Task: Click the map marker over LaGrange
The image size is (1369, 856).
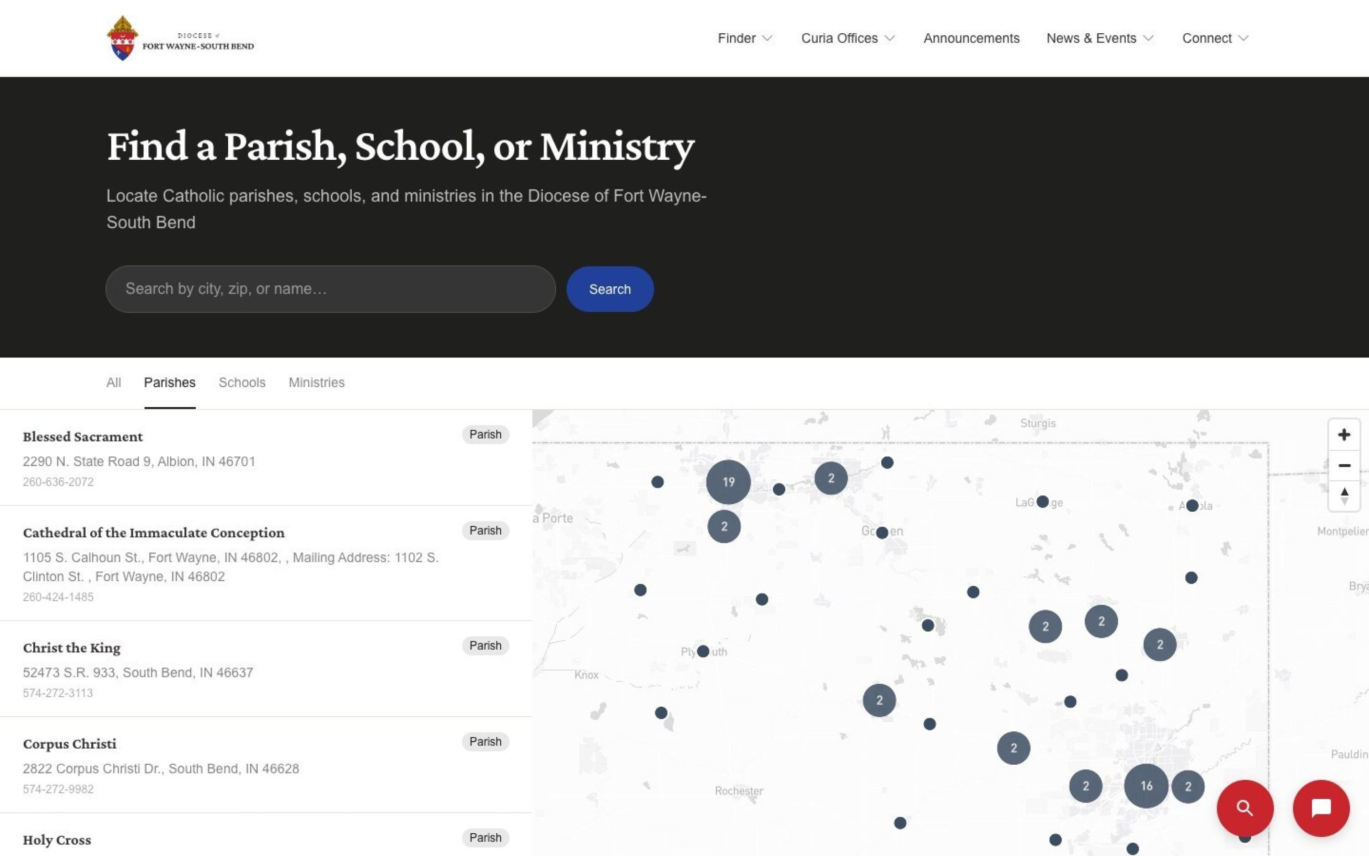Action: [1043, 502]
